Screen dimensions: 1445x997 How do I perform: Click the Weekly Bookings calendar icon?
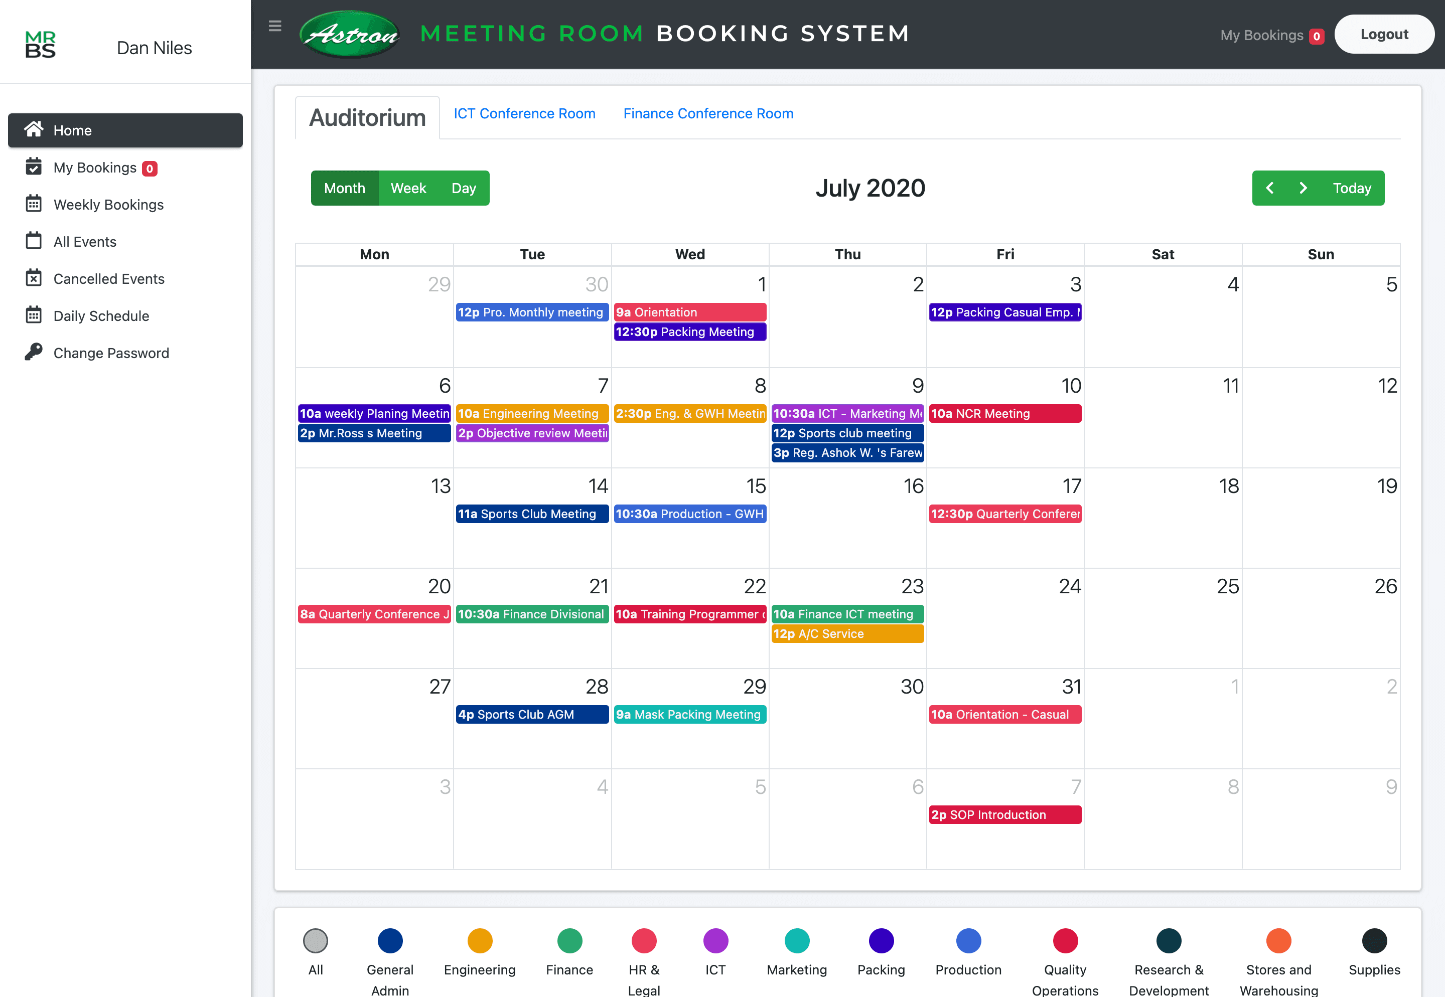(34, 204)
